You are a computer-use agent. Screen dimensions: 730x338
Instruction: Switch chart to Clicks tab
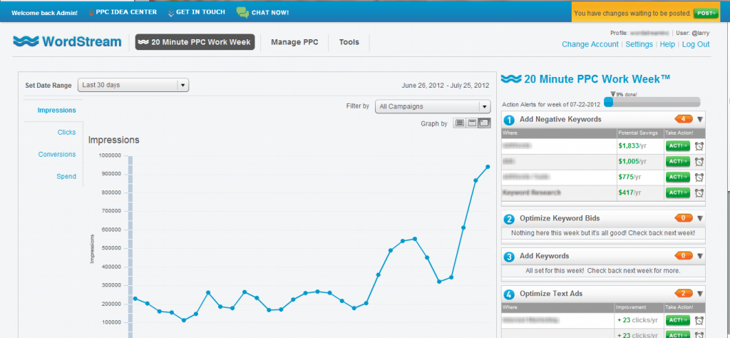click(x=66, y=132)
